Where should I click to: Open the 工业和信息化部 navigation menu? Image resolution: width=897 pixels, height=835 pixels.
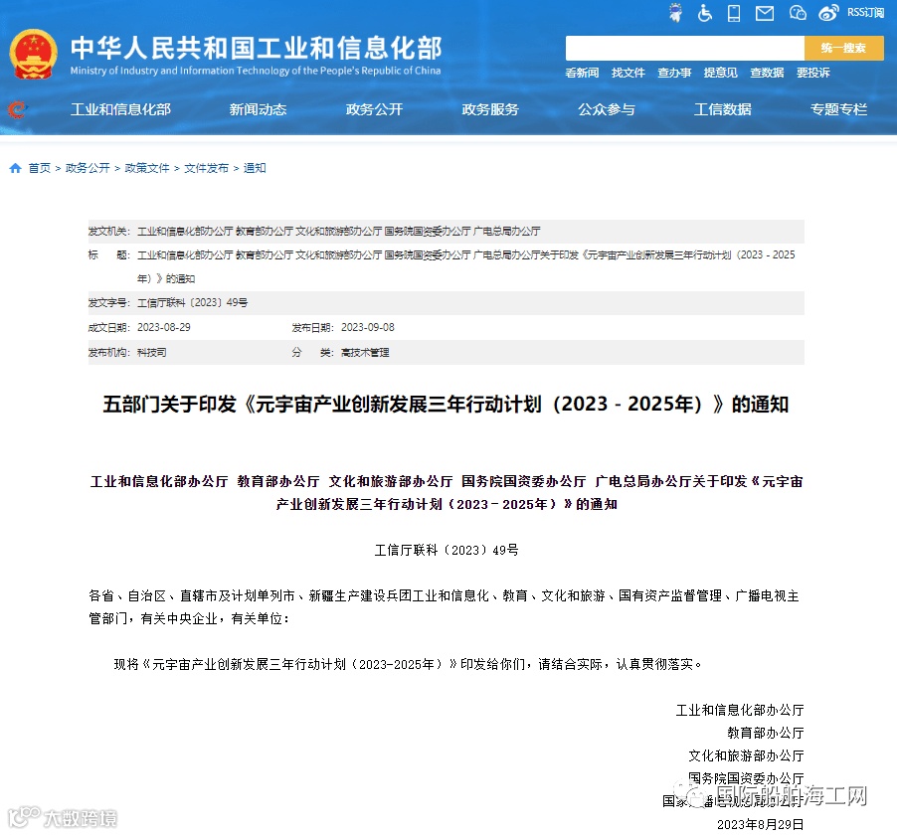click(x=120, y=109)
